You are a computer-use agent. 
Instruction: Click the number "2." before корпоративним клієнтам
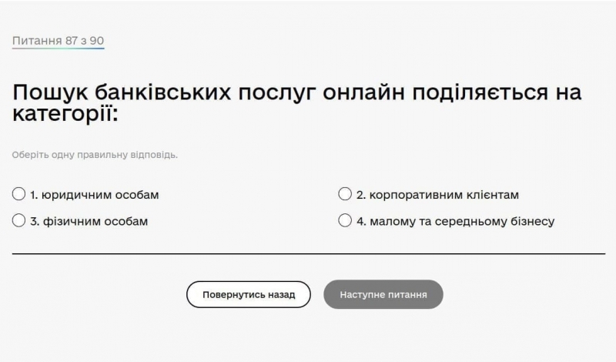360,195
